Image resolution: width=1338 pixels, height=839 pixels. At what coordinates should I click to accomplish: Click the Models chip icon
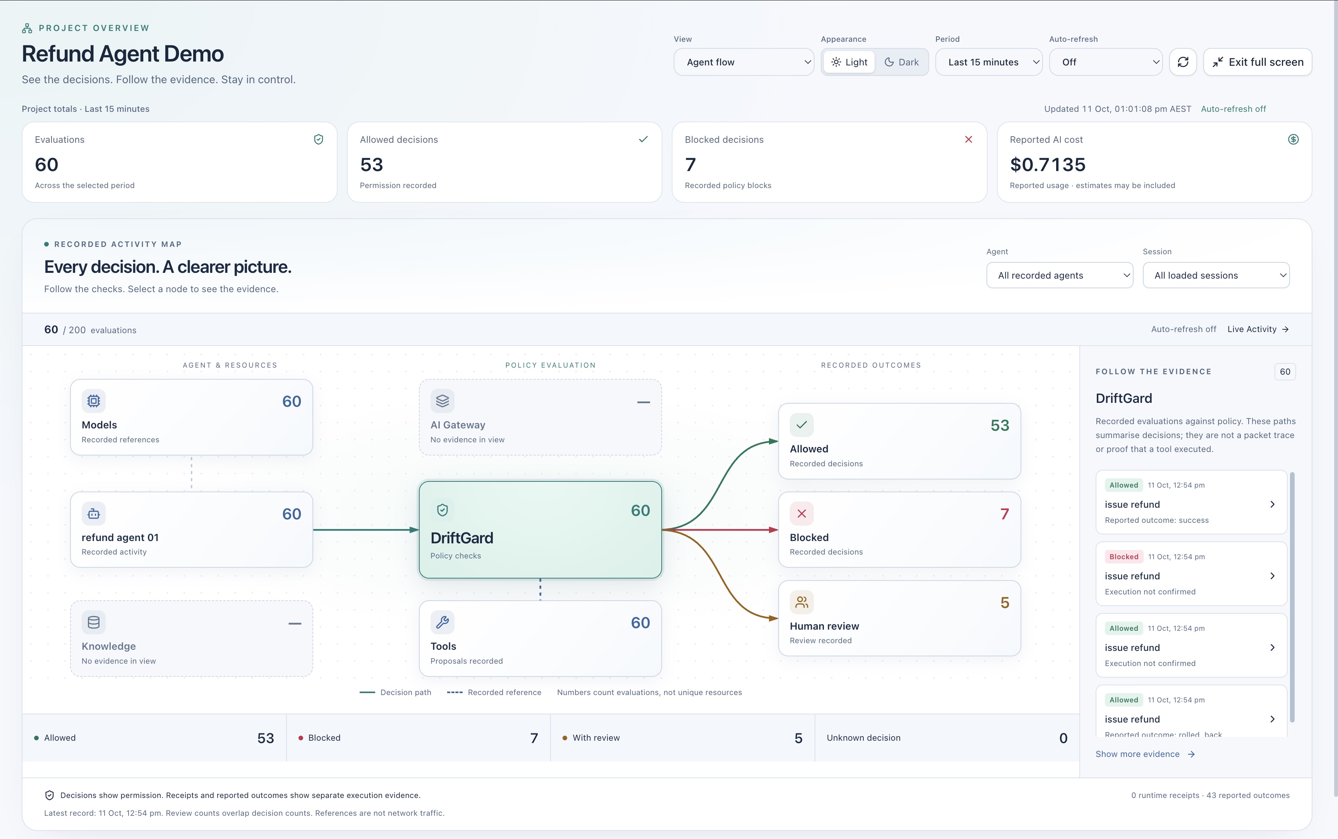(x=94, y=401)
